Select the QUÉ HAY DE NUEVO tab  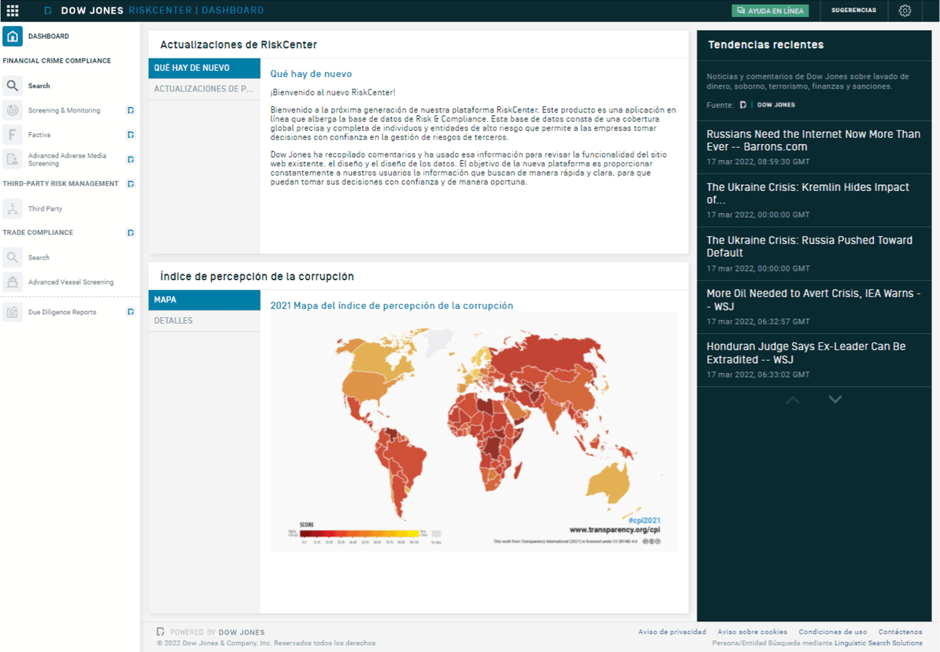(x=204, y=68)
